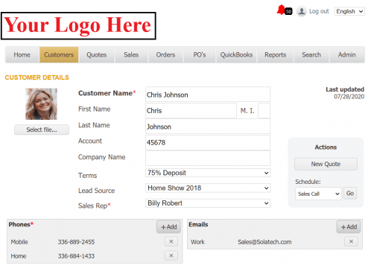Click the 07/28/2020 last updated date
Viewport: 368px width, 274px height.
click(349, 97)
